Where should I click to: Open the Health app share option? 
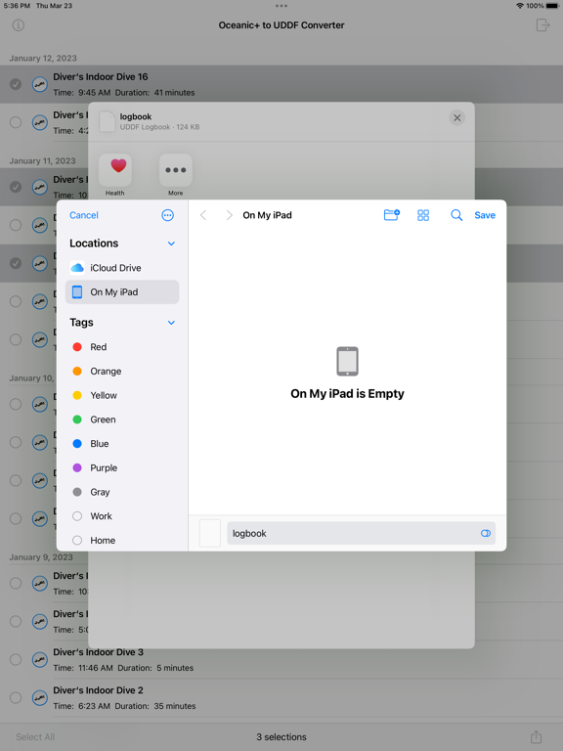(115, 170)
